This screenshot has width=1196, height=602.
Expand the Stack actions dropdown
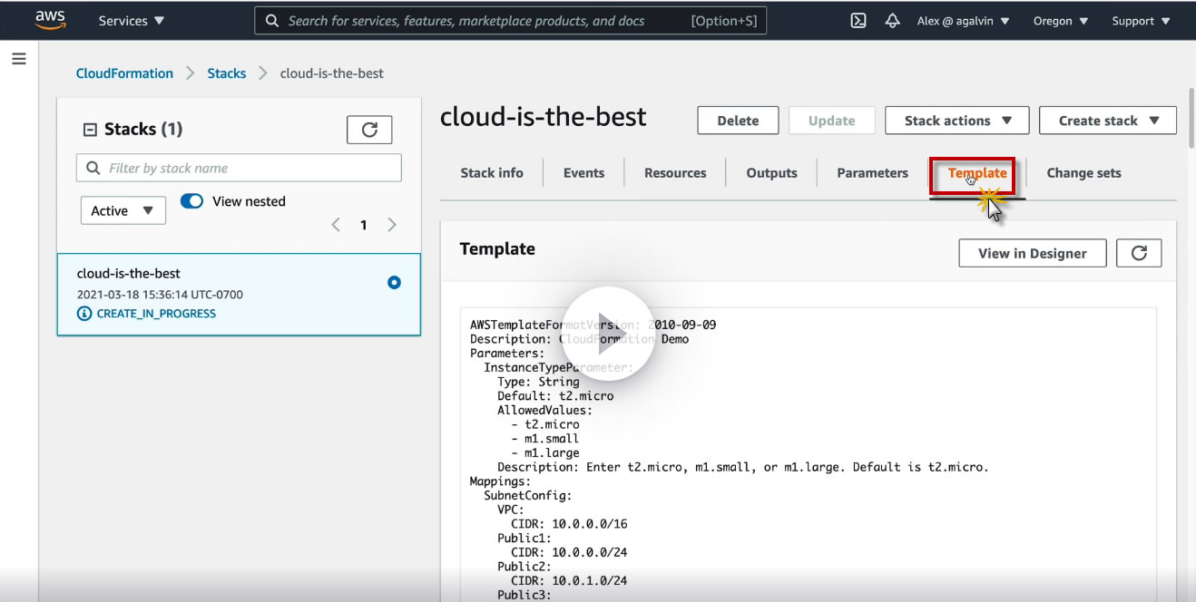click(x=957, y=121)
